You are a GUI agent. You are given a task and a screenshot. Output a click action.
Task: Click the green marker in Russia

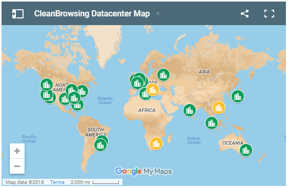[163, 75]
